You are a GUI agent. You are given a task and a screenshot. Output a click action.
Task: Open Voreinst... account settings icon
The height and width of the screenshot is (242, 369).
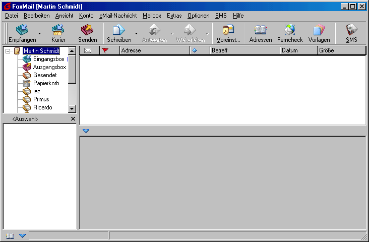[228, 30]
